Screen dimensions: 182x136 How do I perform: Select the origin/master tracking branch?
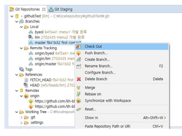52,64
